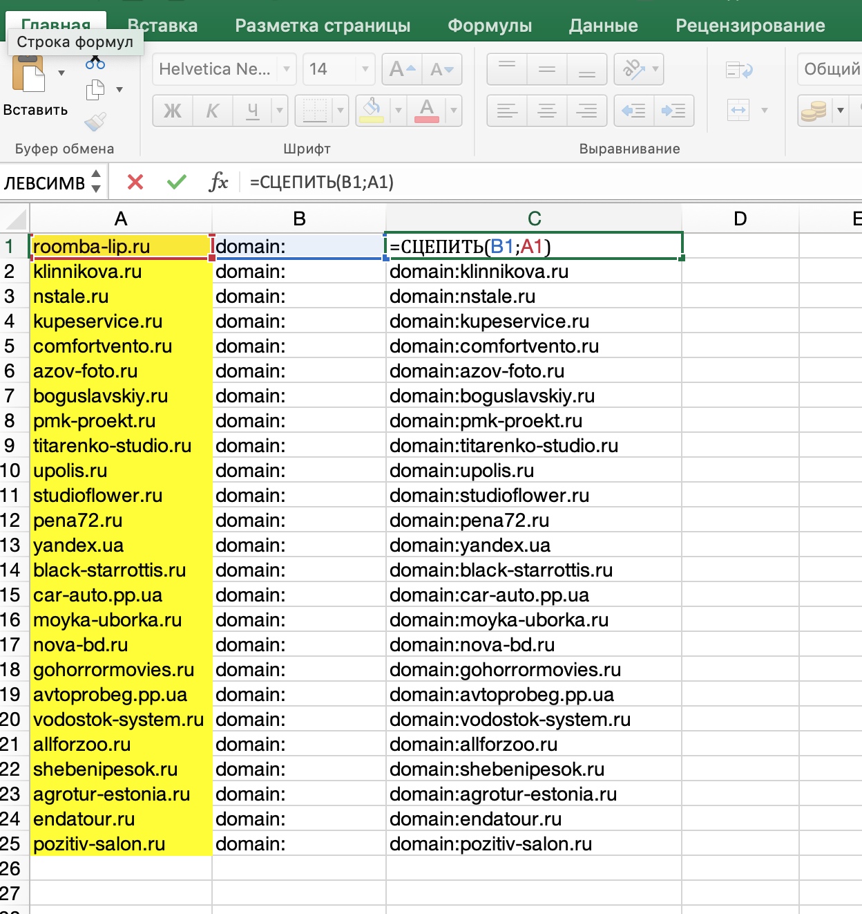The height and width of the screenshot is (914, 862).
Task: Click the merge cells icon
Action: click(x=738, y=110)
